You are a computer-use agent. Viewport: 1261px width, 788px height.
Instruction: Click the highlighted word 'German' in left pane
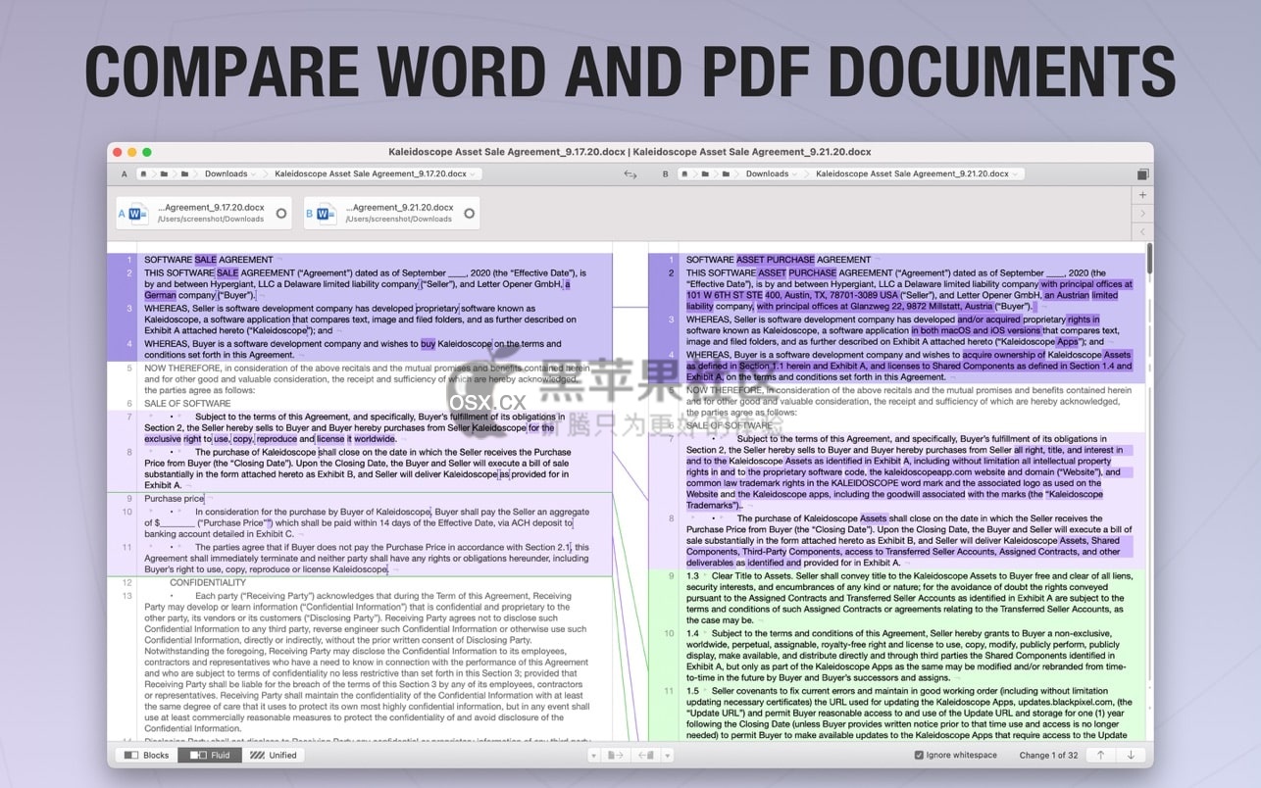[161, 295]
